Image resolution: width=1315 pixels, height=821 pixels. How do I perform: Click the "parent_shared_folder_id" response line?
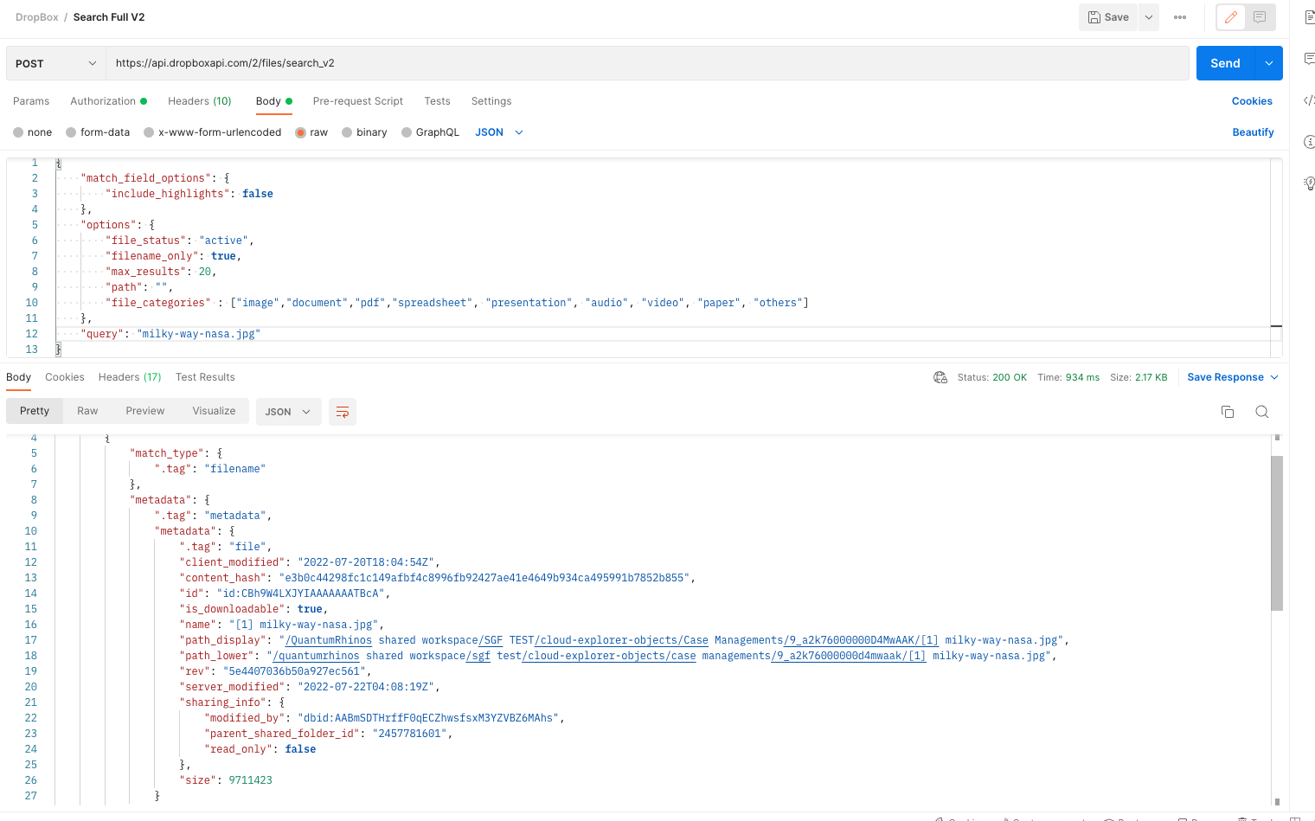point(329,734)
